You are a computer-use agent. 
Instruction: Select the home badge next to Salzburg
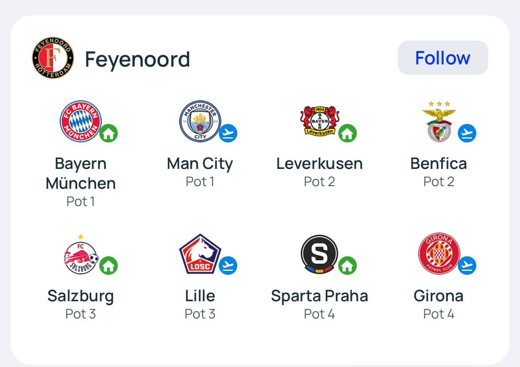coord(108,266)
